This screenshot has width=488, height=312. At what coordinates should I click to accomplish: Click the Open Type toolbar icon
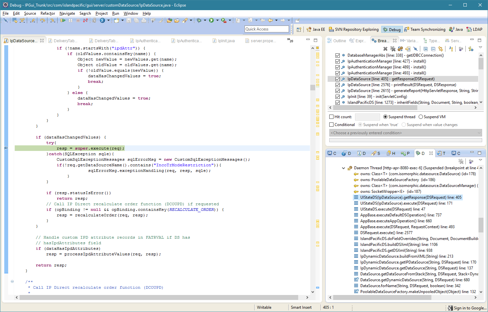[169, 20]
